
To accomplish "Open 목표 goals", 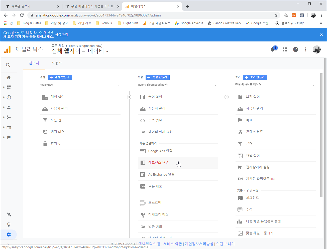I will click(275, 120).
